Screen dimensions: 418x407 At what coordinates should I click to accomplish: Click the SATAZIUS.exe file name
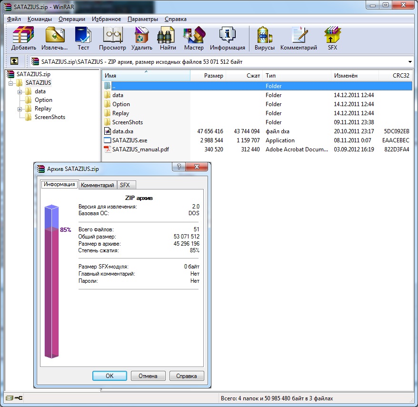point(129,140)
